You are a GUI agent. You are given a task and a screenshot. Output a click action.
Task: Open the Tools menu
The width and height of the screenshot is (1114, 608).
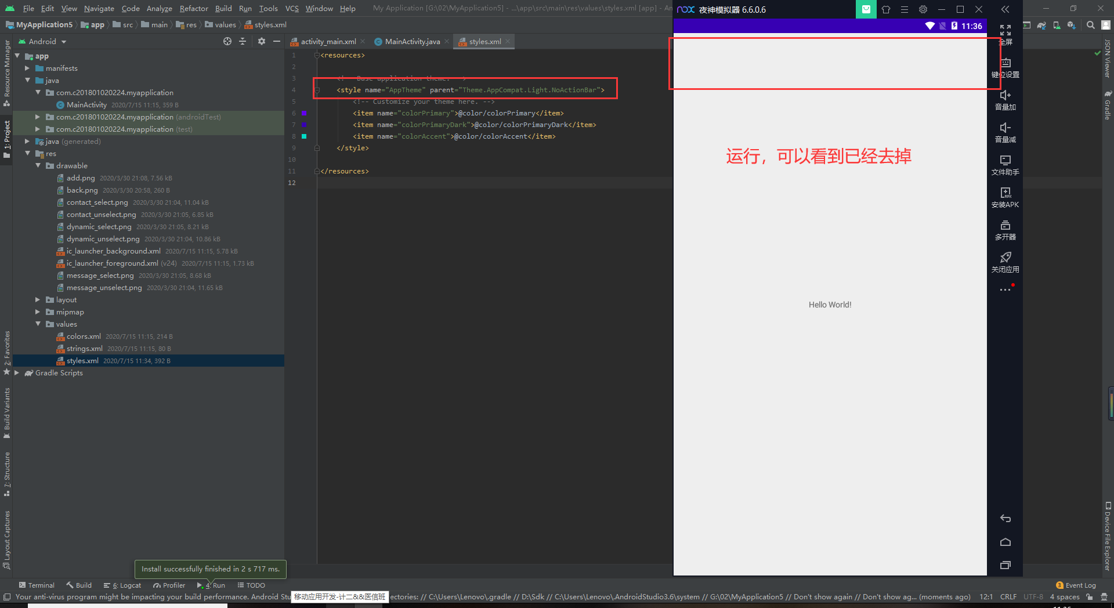pos(268,8)
